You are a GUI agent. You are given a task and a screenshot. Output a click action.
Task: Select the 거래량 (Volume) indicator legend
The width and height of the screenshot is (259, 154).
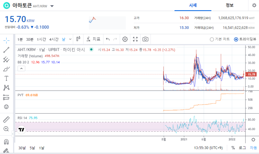[x=30, y=56]
